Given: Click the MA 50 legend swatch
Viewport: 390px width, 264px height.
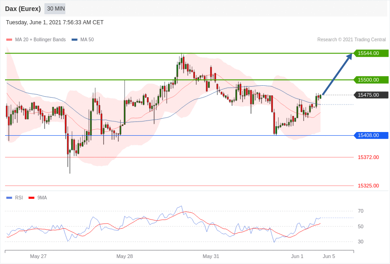Looking at the screenshot, I should [x=74, y=40].
